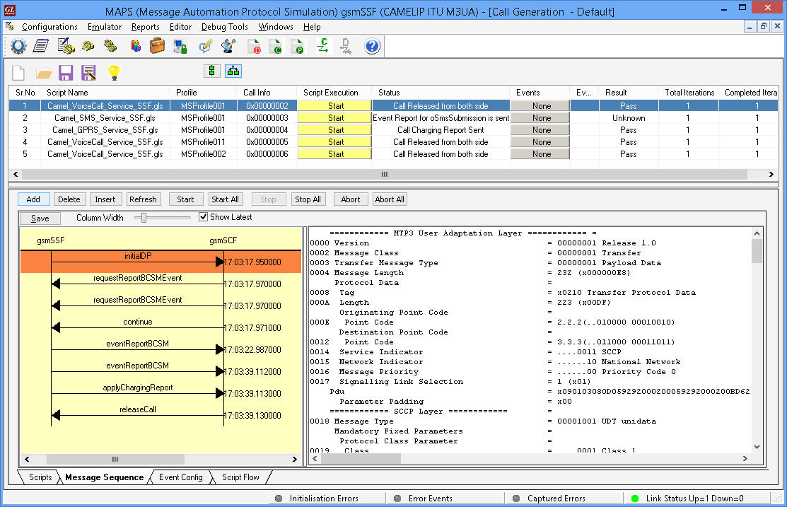
Task: Click the Result column header
Action: click(x=629, y=93)
